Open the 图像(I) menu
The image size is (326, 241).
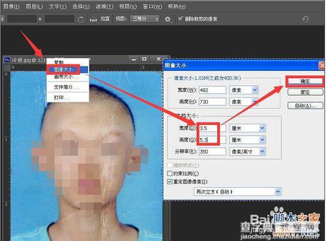point(11,7)
